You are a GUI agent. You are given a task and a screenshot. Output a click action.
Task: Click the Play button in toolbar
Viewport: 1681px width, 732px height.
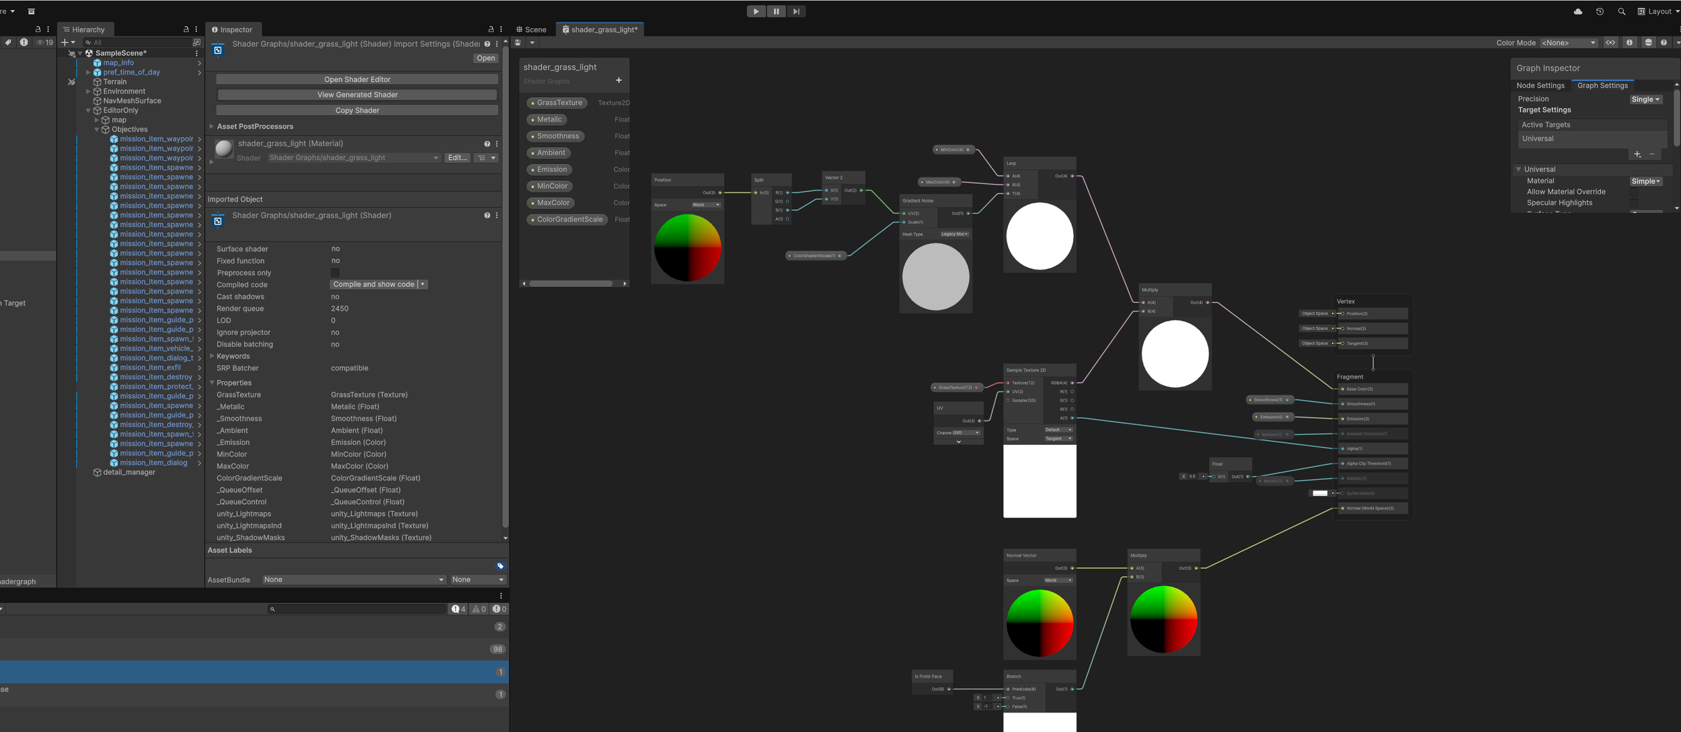coord(756,11)
